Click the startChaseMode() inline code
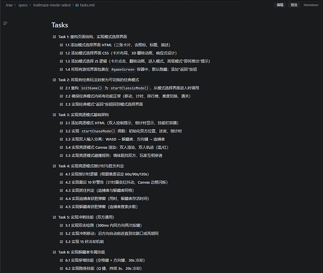 [98, 132]
